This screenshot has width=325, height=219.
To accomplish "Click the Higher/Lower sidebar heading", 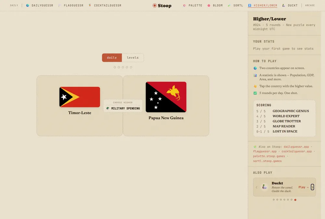I will tap(269, 19).
